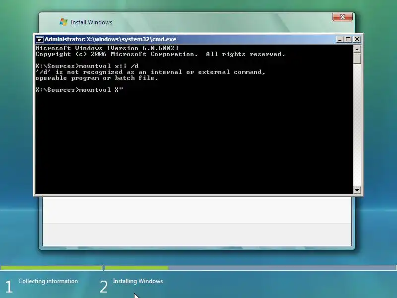Click the 'Installing Windows' step label
The height and width of the screenshot is (298, 397).
(138, 281)
